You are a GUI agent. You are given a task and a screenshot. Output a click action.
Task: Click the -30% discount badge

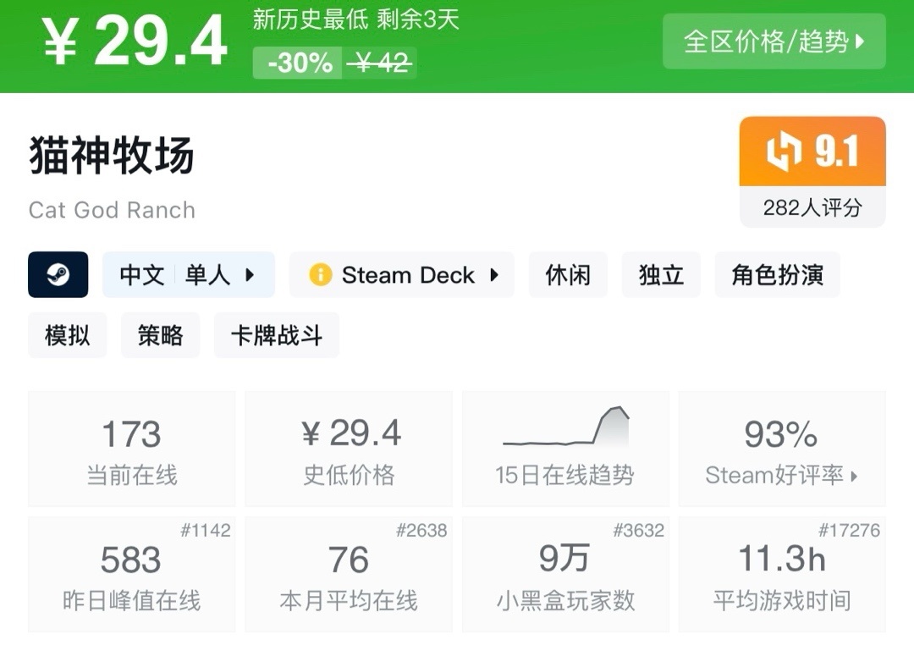click(x=299, y=63)
